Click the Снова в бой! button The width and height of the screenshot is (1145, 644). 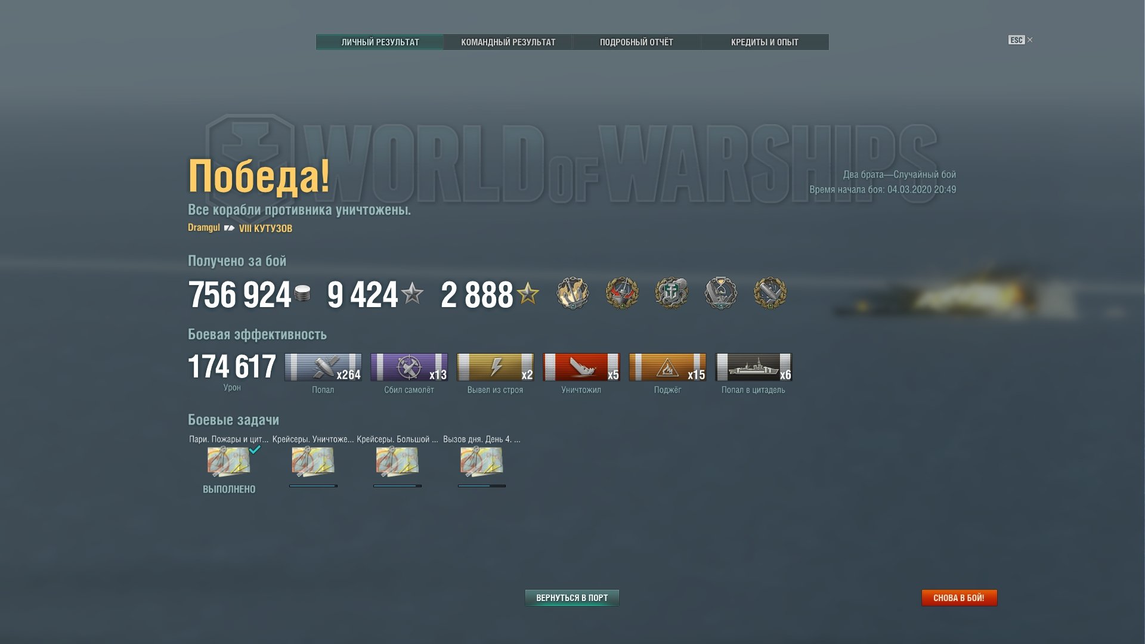tap(959, 597)
